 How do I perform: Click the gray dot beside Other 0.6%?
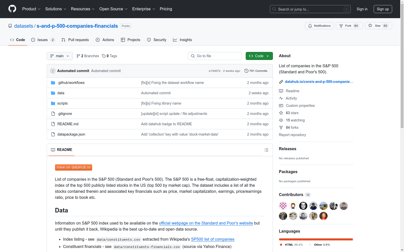[310, 245]
